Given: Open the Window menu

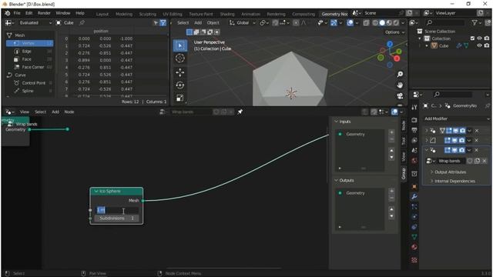Looking at the screenshot, I should pos(63,13).
